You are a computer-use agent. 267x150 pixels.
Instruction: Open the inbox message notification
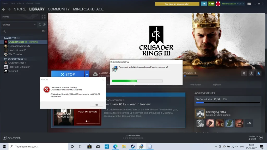coord(211,4)
